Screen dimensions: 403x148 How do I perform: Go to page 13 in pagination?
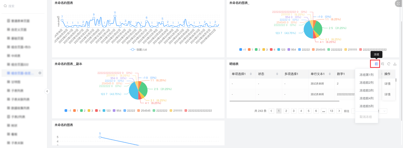pyautogui.click(x=331, y=111)
